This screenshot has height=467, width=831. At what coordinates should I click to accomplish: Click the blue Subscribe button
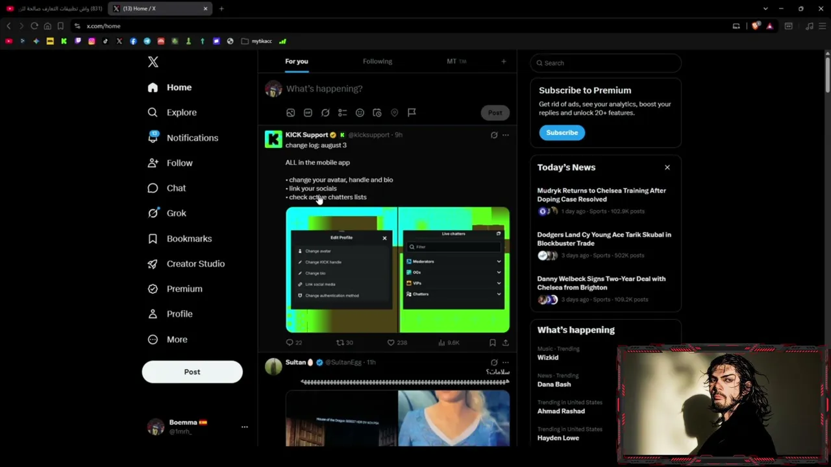(562, 132)
